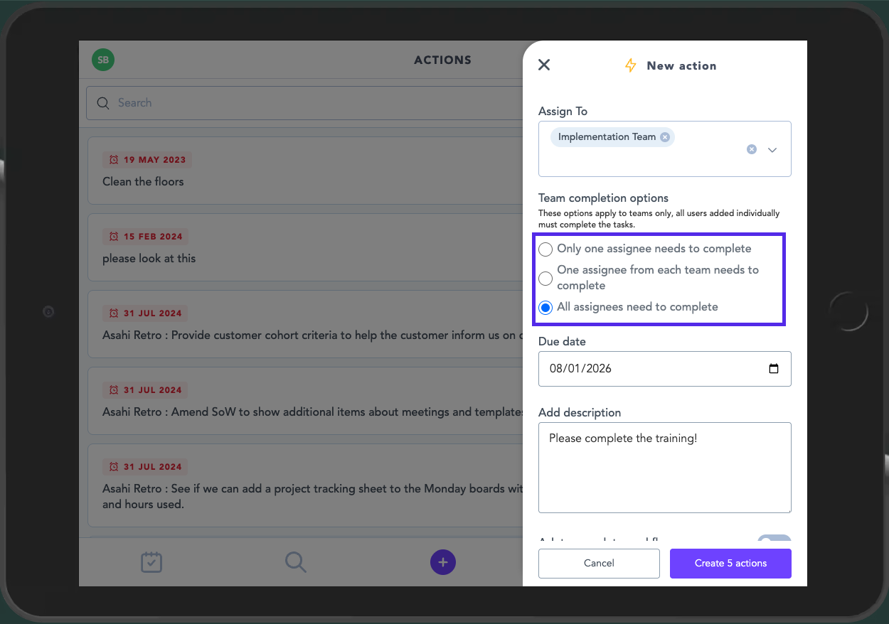This screenshot has height=624, width=889.
Task: Toggle the switch below the description box
Action: tap(774, 540)
